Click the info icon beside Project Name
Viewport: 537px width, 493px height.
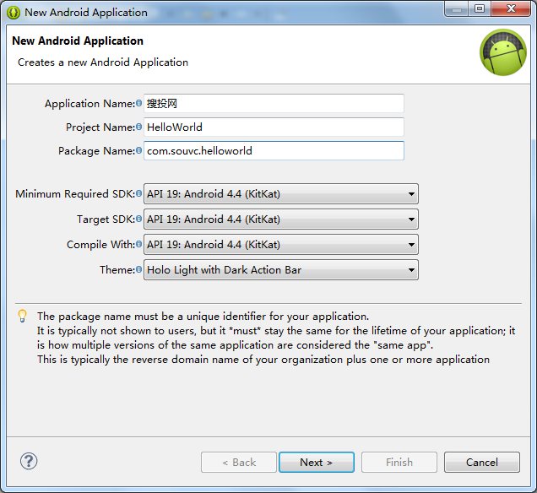[x=138, y=127]
